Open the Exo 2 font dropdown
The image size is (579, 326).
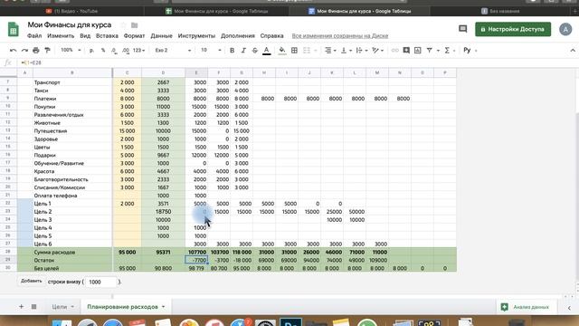point(173,51)
